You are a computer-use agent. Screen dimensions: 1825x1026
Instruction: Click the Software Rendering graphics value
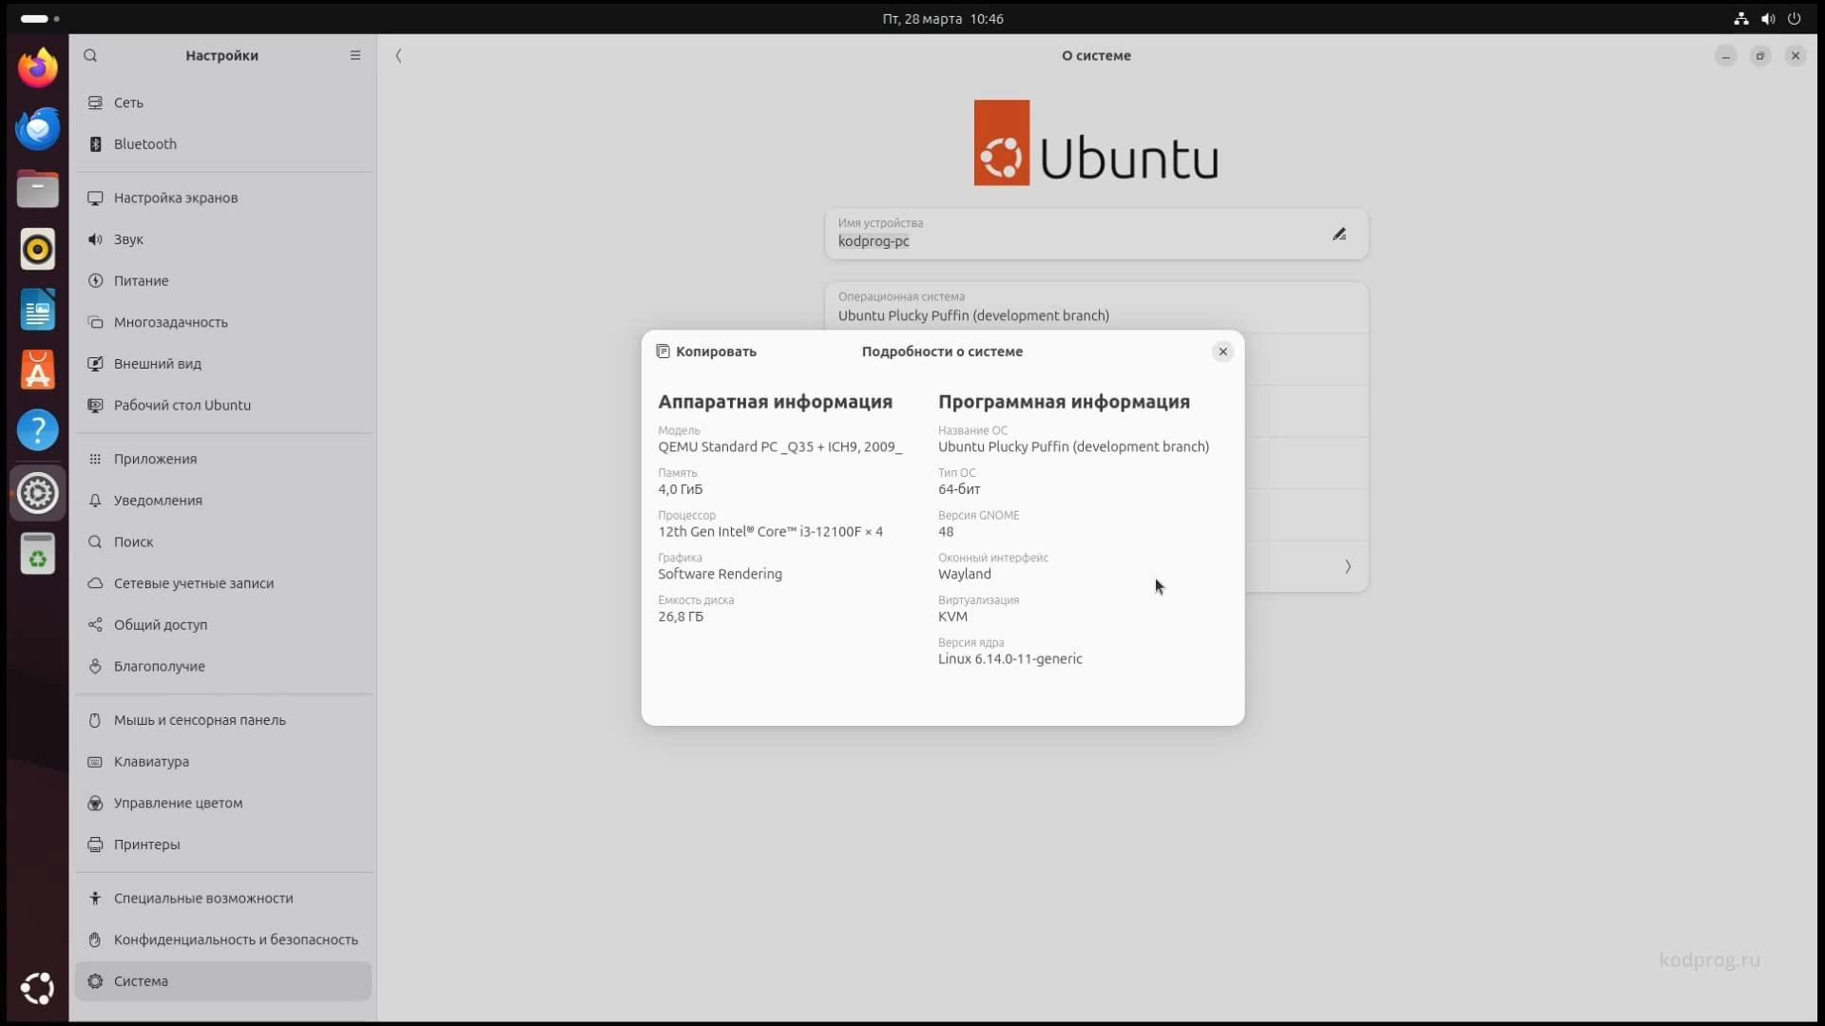[720, 574]
